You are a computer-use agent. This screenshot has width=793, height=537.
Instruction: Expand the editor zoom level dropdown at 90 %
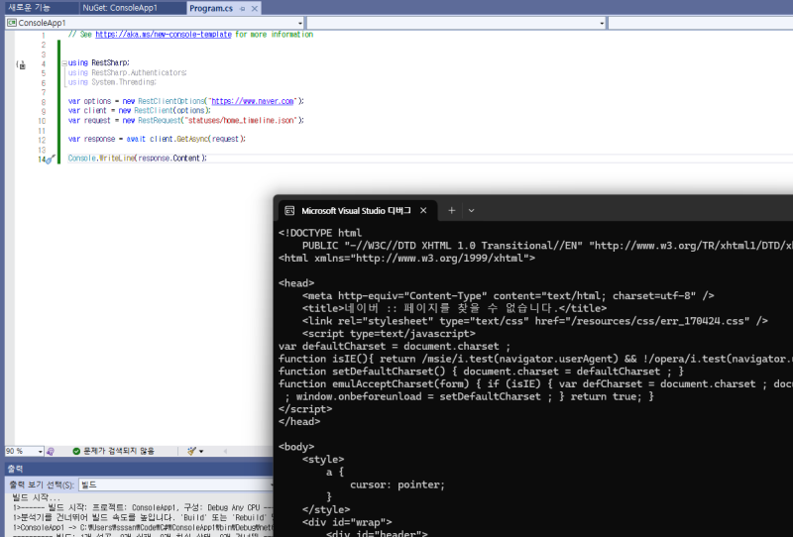[x=40, y=451]
